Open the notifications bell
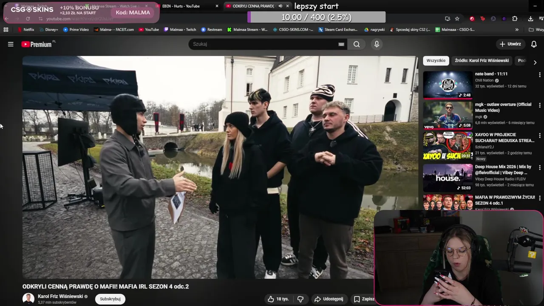544x306 pixels. tap(534, 44)
